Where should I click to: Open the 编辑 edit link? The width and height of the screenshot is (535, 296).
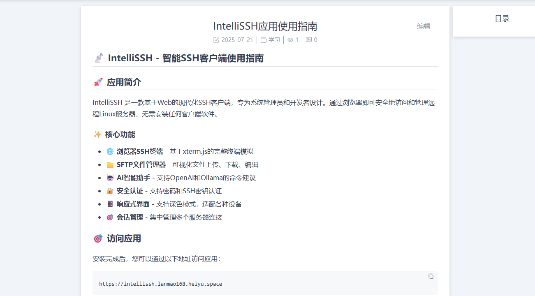(424, 26)
